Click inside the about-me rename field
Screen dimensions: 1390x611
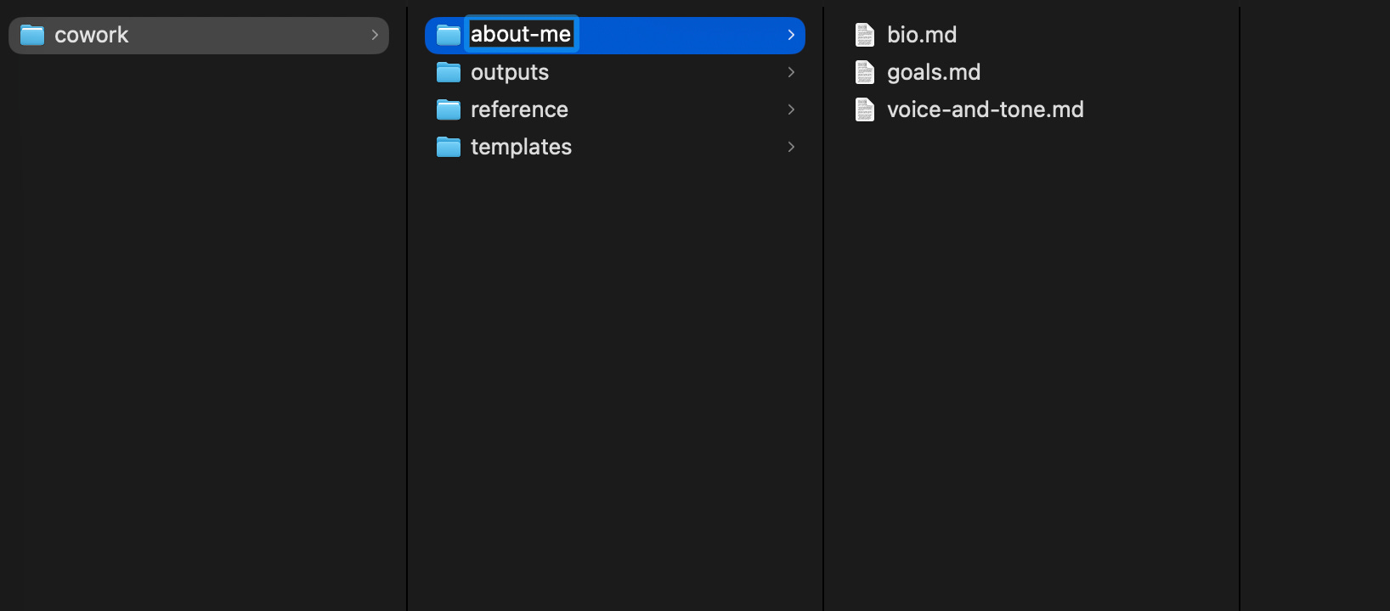[522, 34]
